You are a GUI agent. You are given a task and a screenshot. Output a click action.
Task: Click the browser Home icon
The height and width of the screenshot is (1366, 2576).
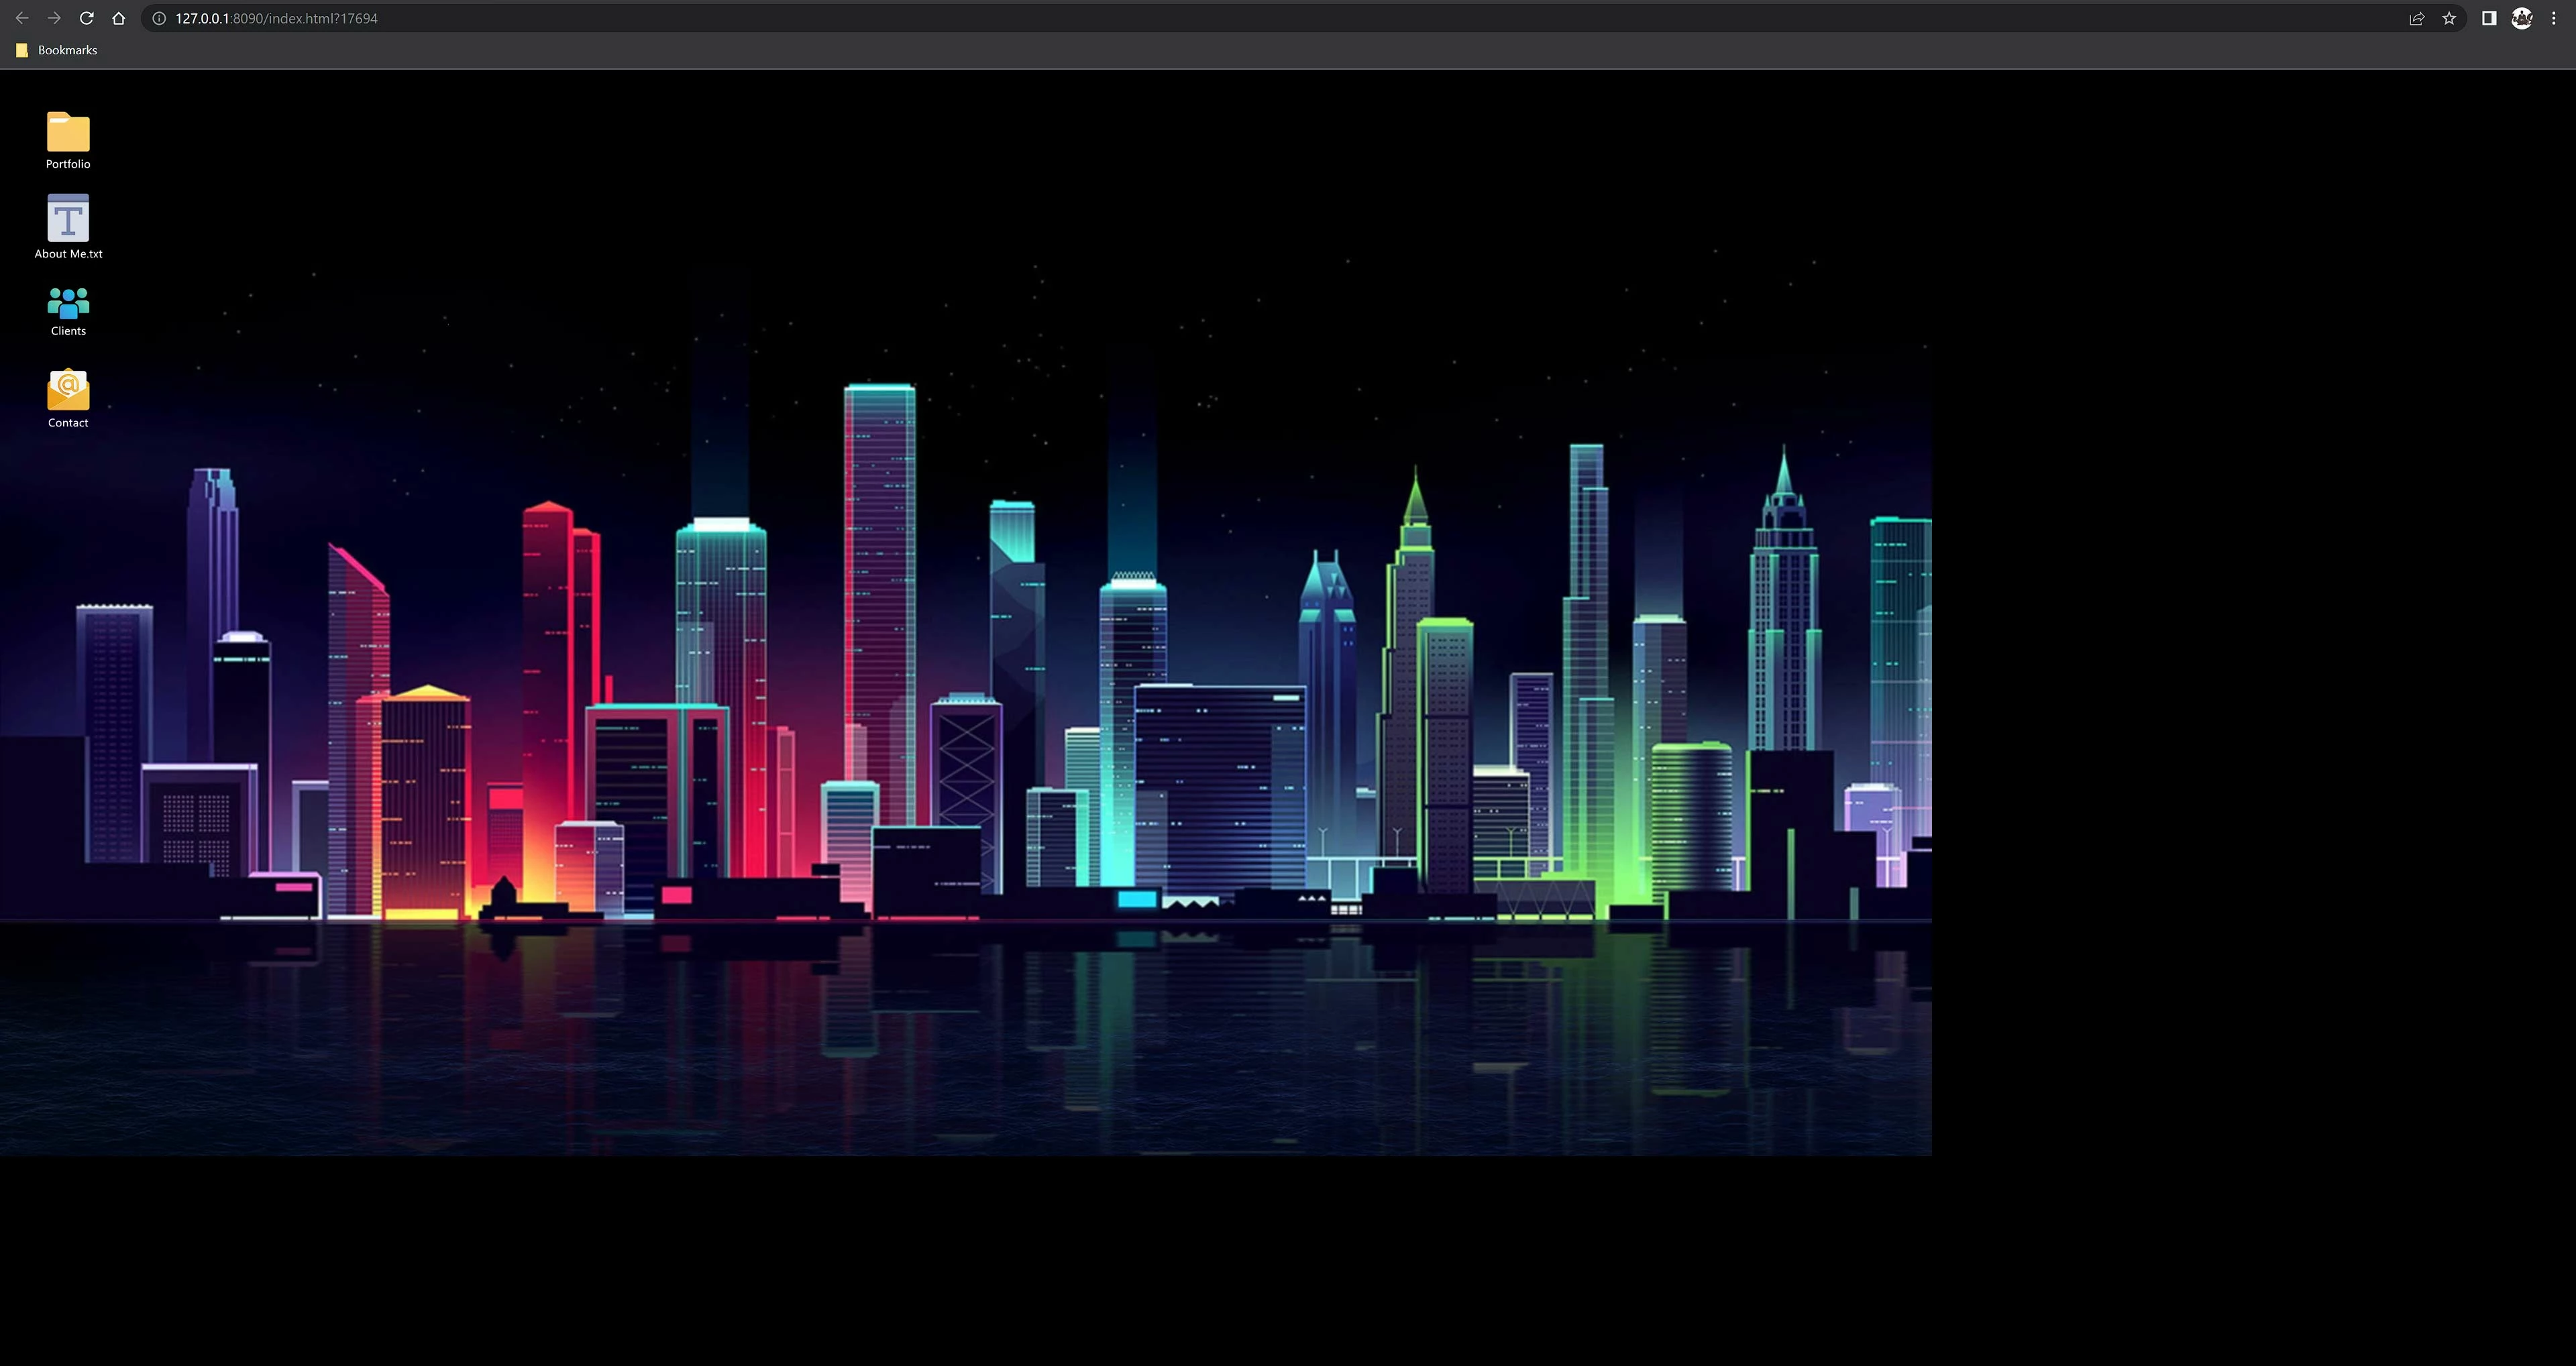pos(119,18)
